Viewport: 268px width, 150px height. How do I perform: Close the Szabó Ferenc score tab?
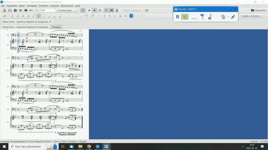[x=50, y=22]
